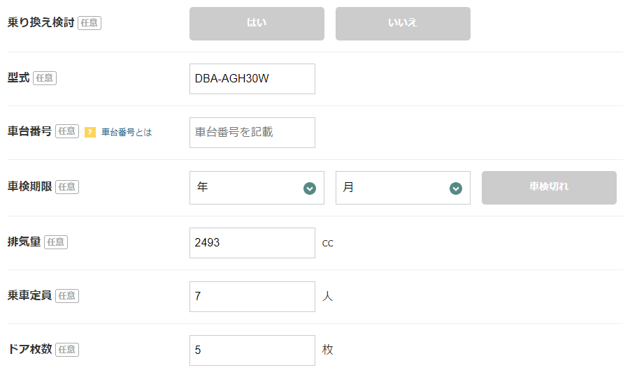Click the yellow question mark help icon

(x=90, y=133)
